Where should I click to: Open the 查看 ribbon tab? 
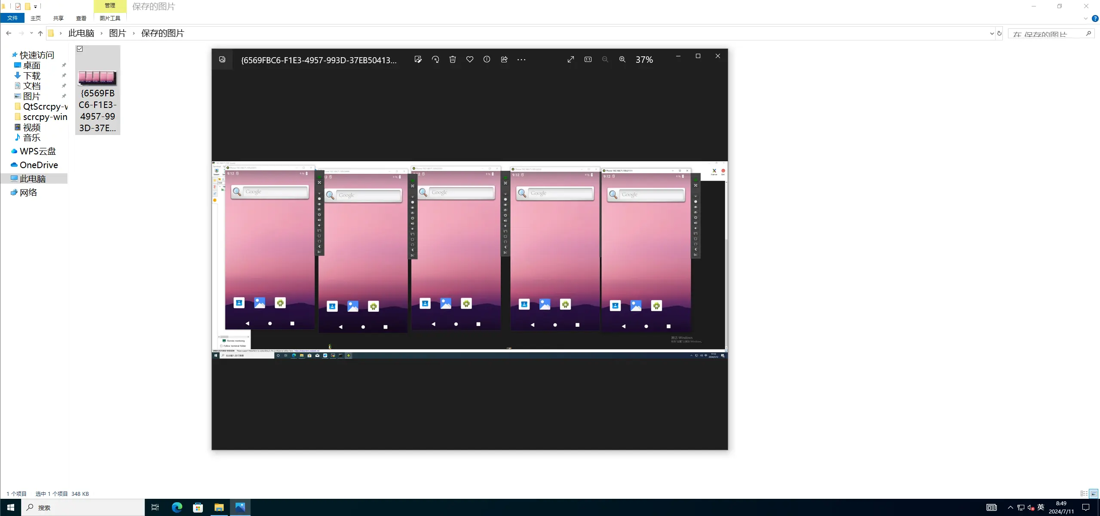point(81,18)
